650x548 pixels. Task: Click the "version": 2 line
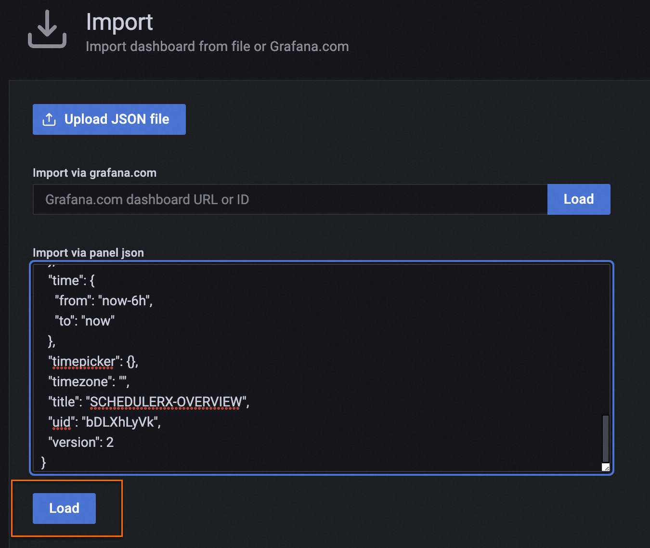pos(81,443)
